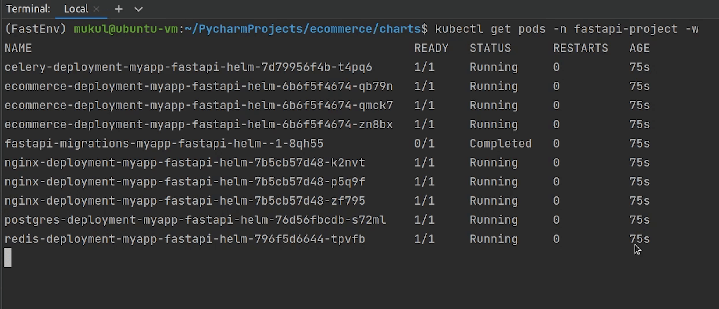719x309 pixels.
Task: Click the RESTARTS column header
Action: tap(580, 48)
